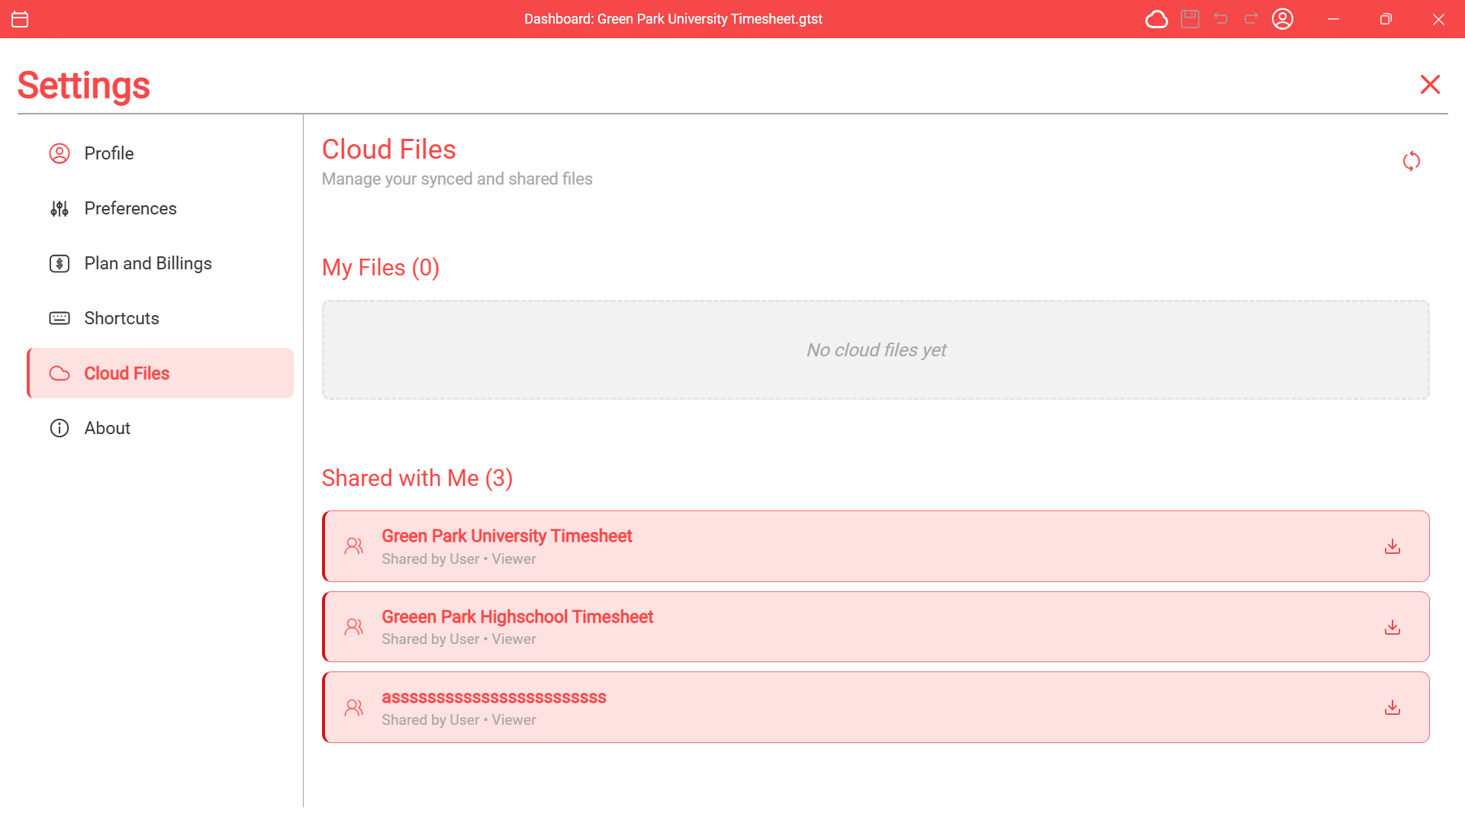Screen dimensions: 1465x824
Task: Open the Preferences section
Action: 130,208
